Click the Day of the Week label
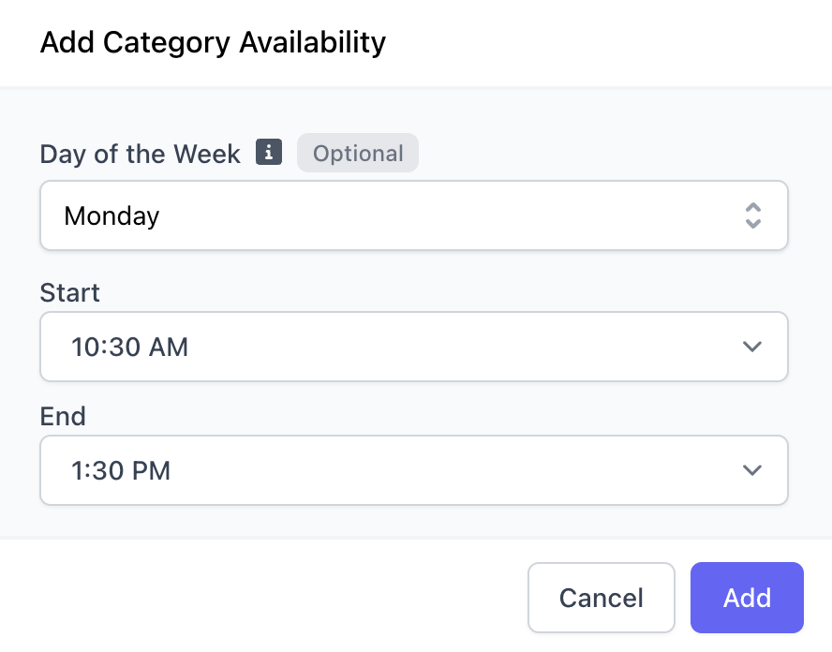 point(141,154)
